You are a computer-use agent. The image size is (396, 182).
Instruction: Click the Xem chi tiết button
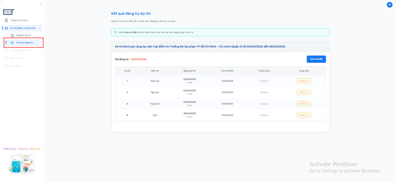coord(316,59)
